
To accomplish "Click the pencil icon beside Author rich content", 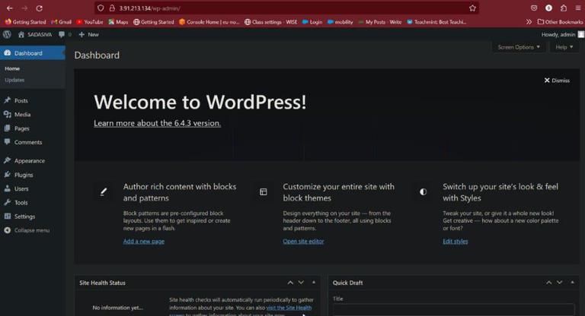I will pos(104,191).
